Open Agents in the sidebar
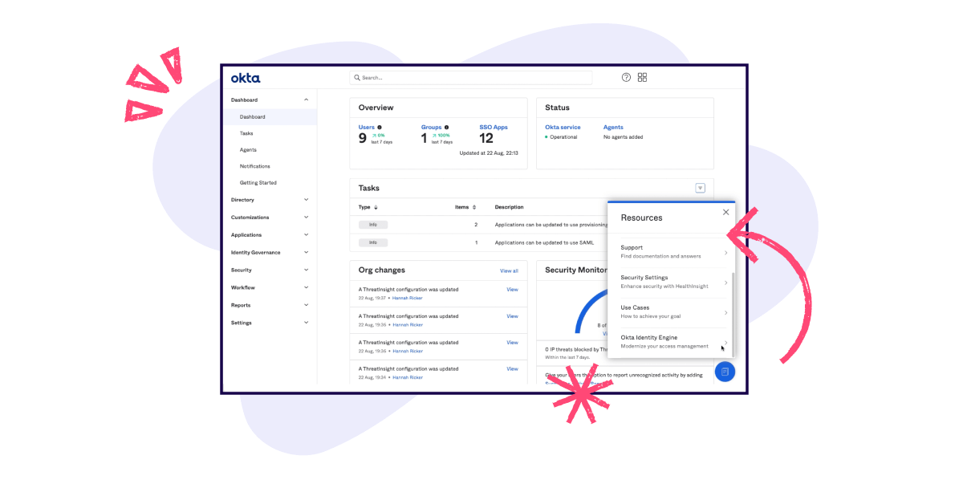Image resolution: width=963 pixels, height=488 pixels. pos(248,150)
